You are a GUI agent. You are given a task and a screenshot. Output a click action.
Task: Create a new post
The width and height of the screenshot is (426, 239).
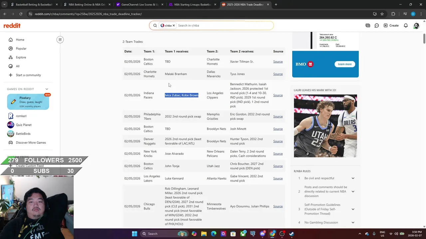(x=391, y=26)
